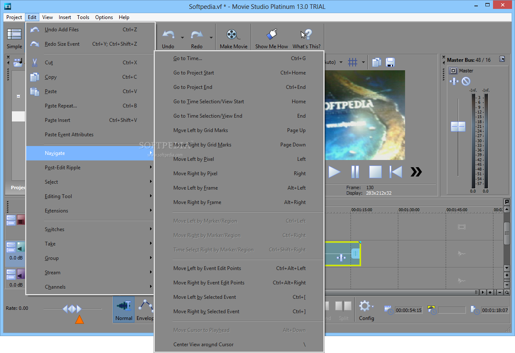Click the teal audio track speaker icon
515x353 pixels.
point(21,247)
